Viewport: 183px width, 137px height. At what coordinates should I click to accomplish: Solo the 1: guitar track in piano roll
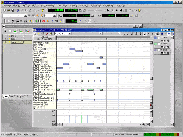coord(164,41)
